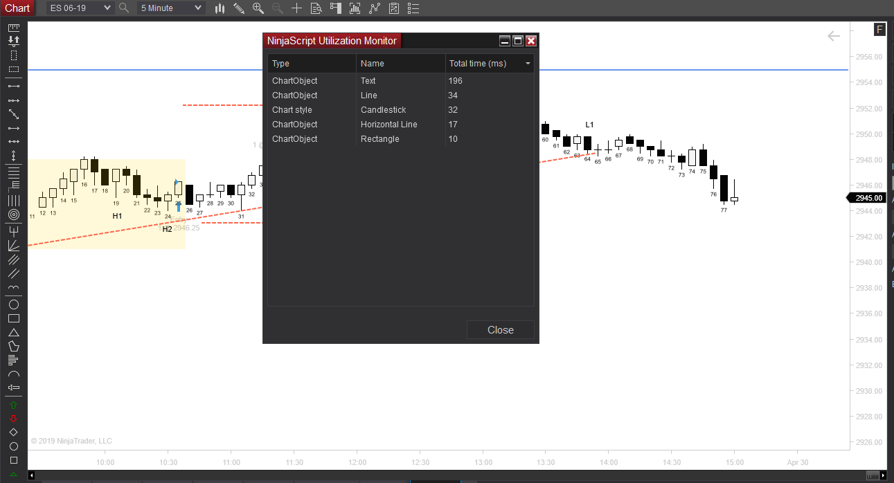
Task: Select the diagonal Extended Line tool
Action: pos(13,114)
